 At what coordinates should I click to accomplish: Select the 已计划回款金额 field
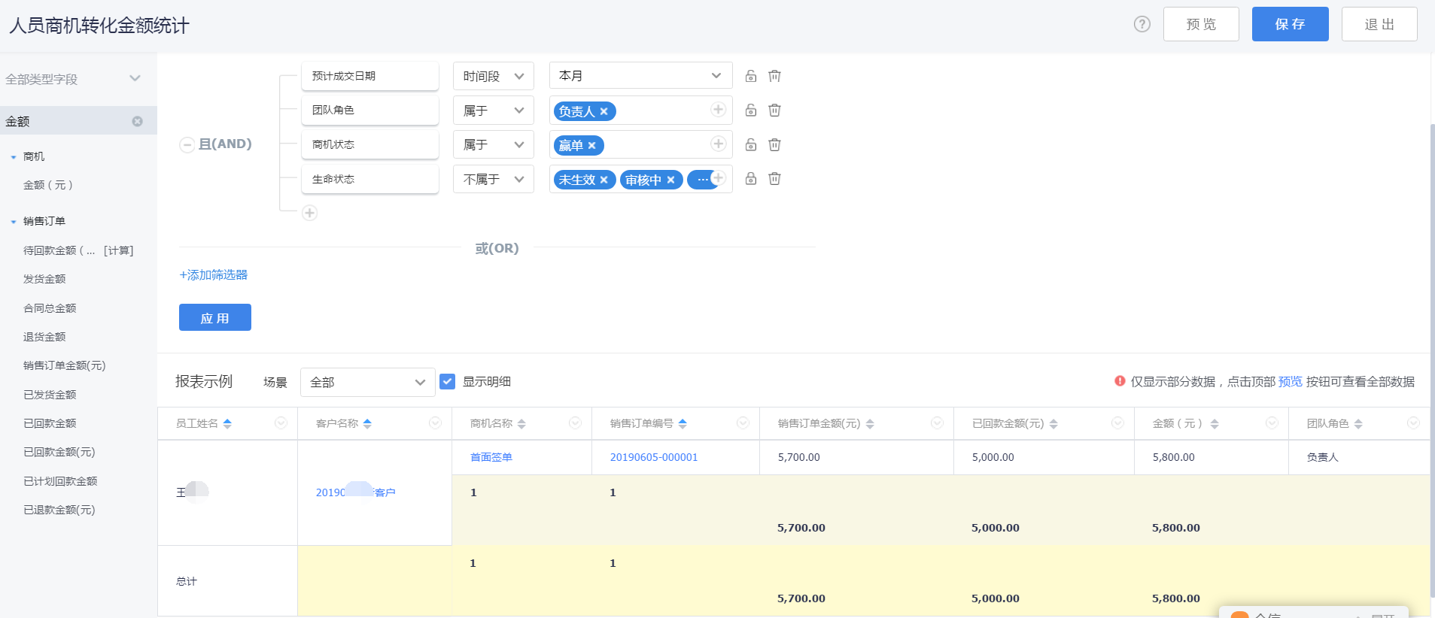60,481
